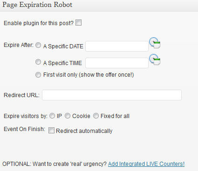This screenshot has height=171, width=198.
Task: Click the 'Enable plugin for this post?' label text
Action: tap(39, 23)
